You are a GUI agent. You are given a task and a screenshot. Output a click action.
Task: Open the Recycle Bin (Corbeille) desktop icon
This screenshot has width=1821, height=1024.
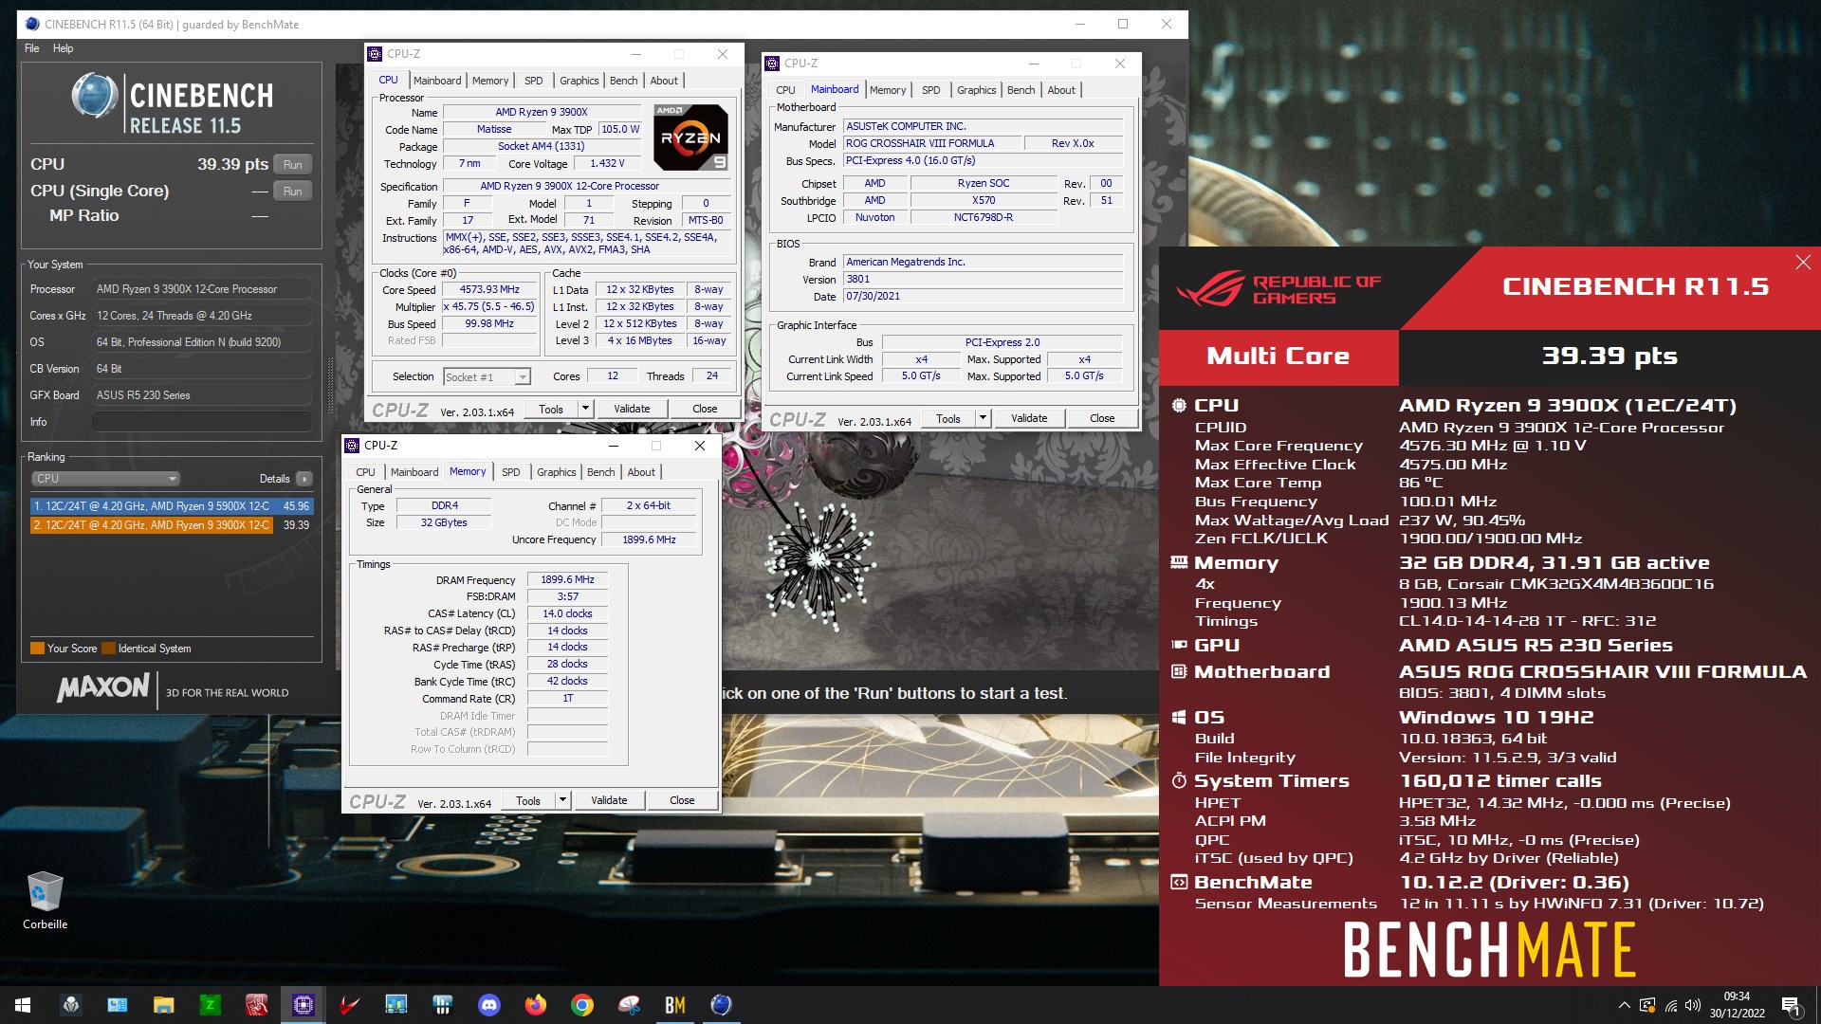coord(45,900)
